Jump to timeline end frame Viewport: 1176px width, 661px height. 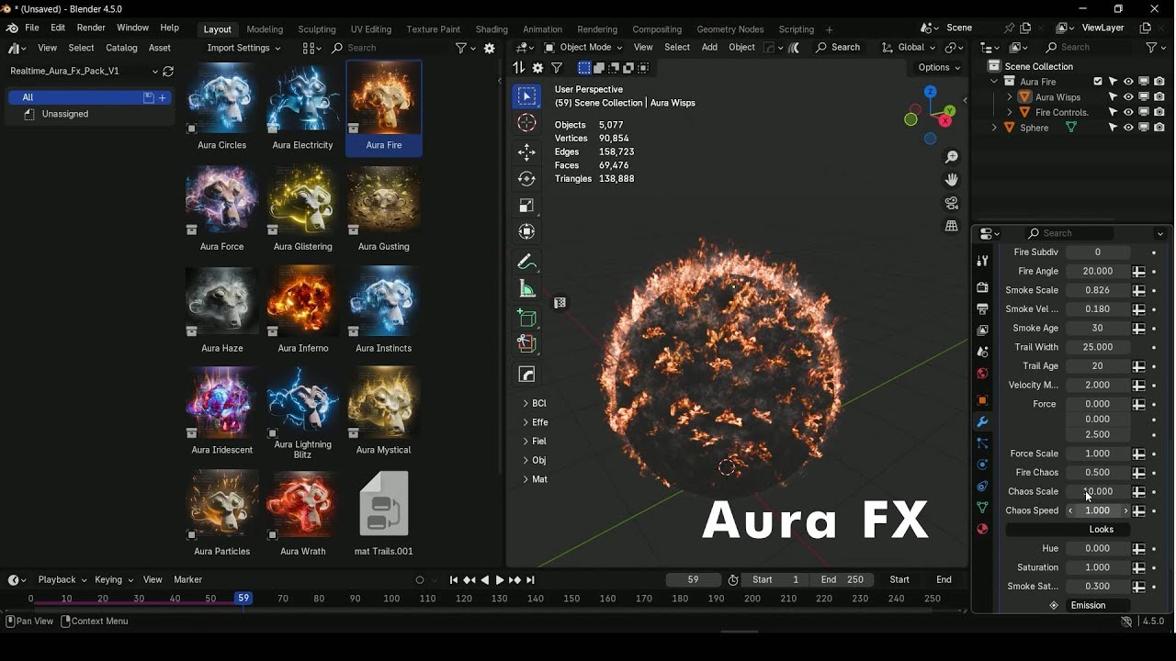click(530, 579)
